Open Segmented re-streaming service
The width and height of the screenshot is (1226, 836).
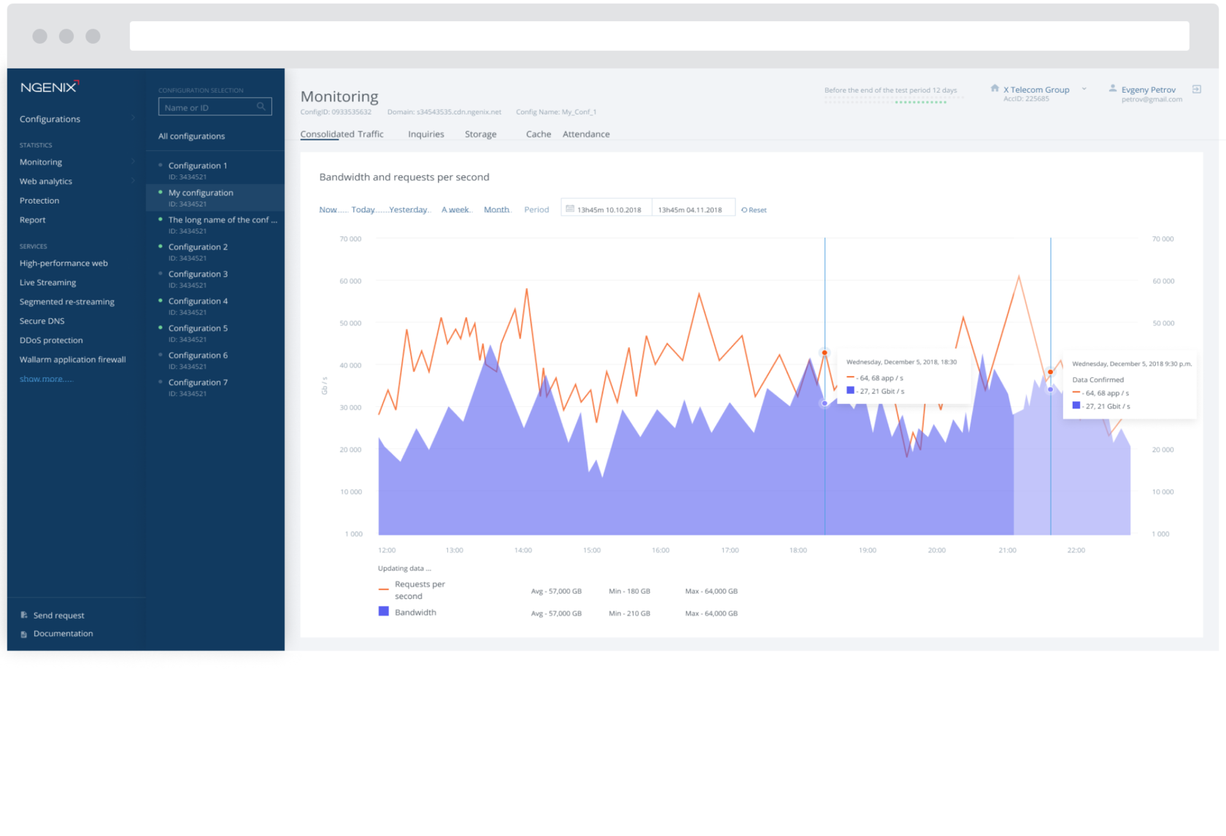tap(67, 301)
